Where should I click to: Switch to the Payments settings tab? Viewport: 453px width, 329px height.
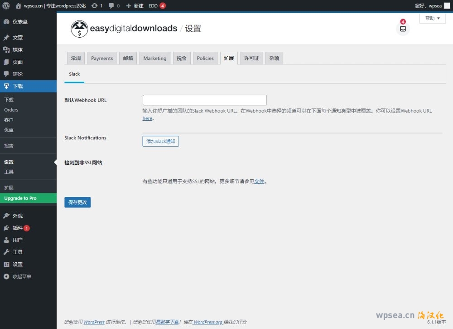pos(102,58)
